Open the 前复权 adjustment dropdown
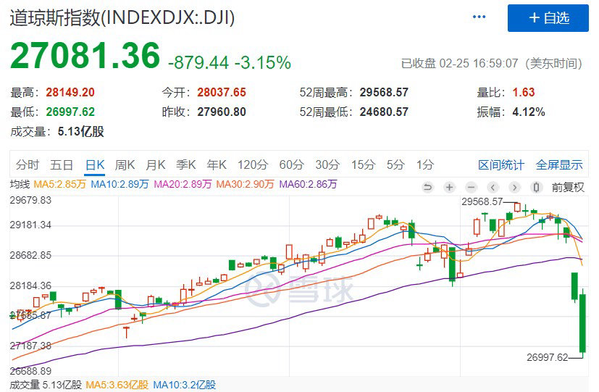 click(x=568, y=187)
